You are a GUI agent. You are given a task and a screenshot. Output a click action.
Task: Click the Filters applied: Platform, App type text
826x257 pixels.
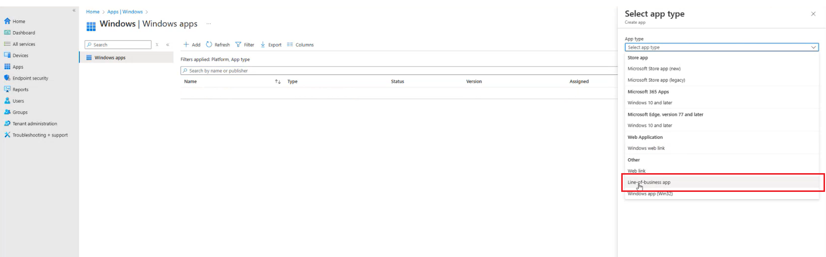(x=215, y=59)
